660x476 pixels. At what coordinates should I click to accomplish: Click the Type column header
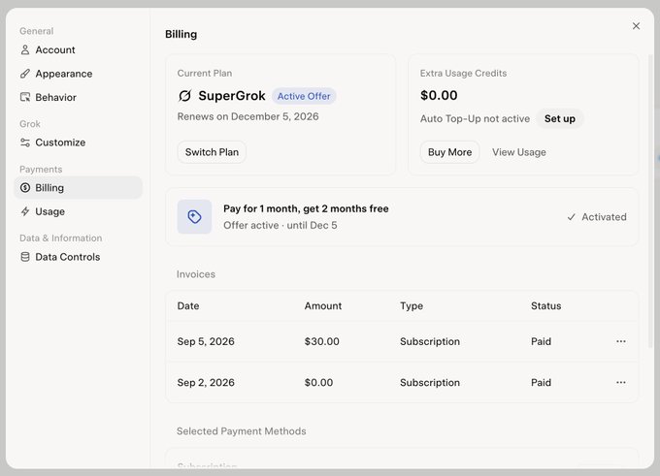pos(412,306)
